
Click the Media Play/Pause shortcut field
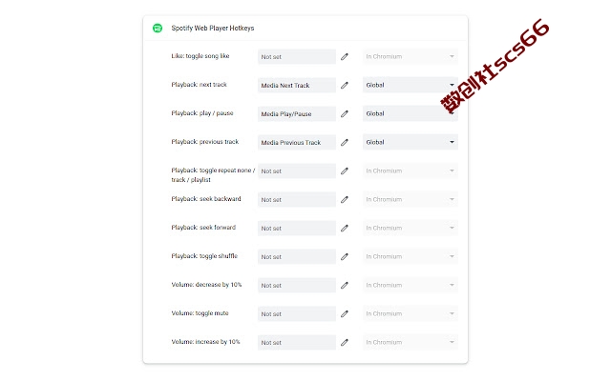(297, 114)
